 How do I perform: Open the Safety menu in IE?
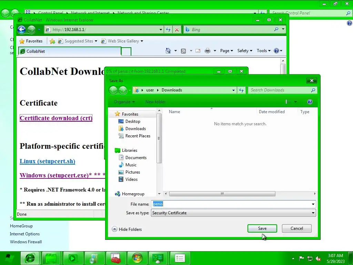(245, 51)
